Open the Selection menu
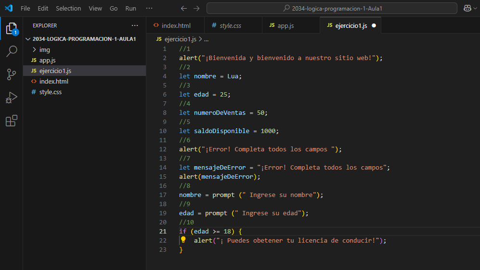Viewport: 480px width, 270px height. tap(68, 8)
